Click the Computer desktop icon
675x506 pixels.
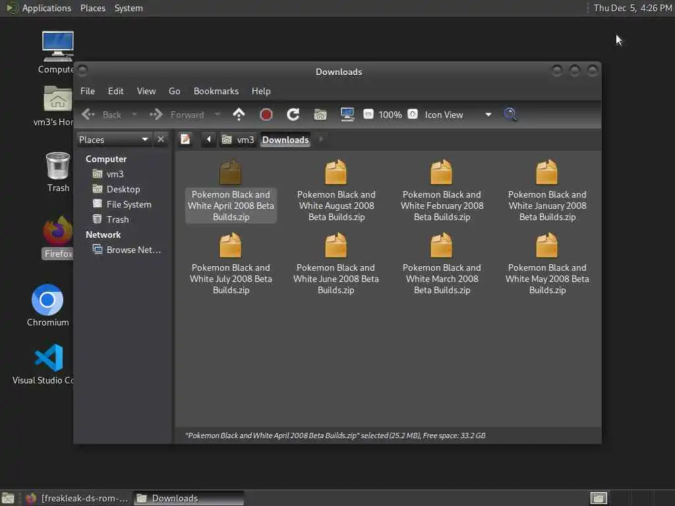click(57, 53)
